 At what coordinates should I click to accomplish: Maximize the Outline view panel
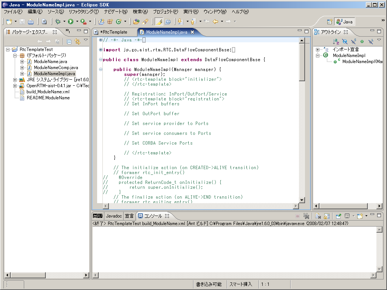point(379,31)
